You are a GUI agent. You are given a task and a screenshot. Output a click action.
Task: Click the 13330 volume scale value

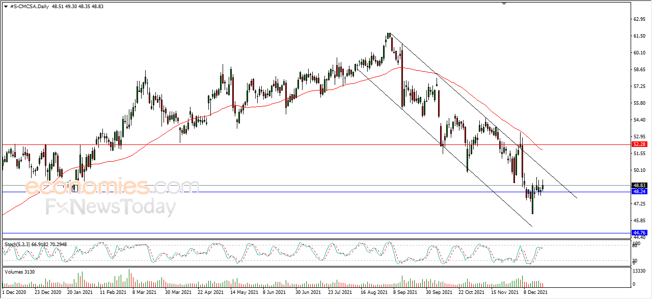[x=639, y=272]
